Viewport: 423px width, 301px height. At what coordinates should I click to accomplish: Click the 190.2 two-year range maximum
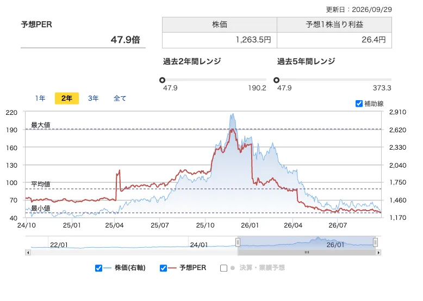coord(257,88)
